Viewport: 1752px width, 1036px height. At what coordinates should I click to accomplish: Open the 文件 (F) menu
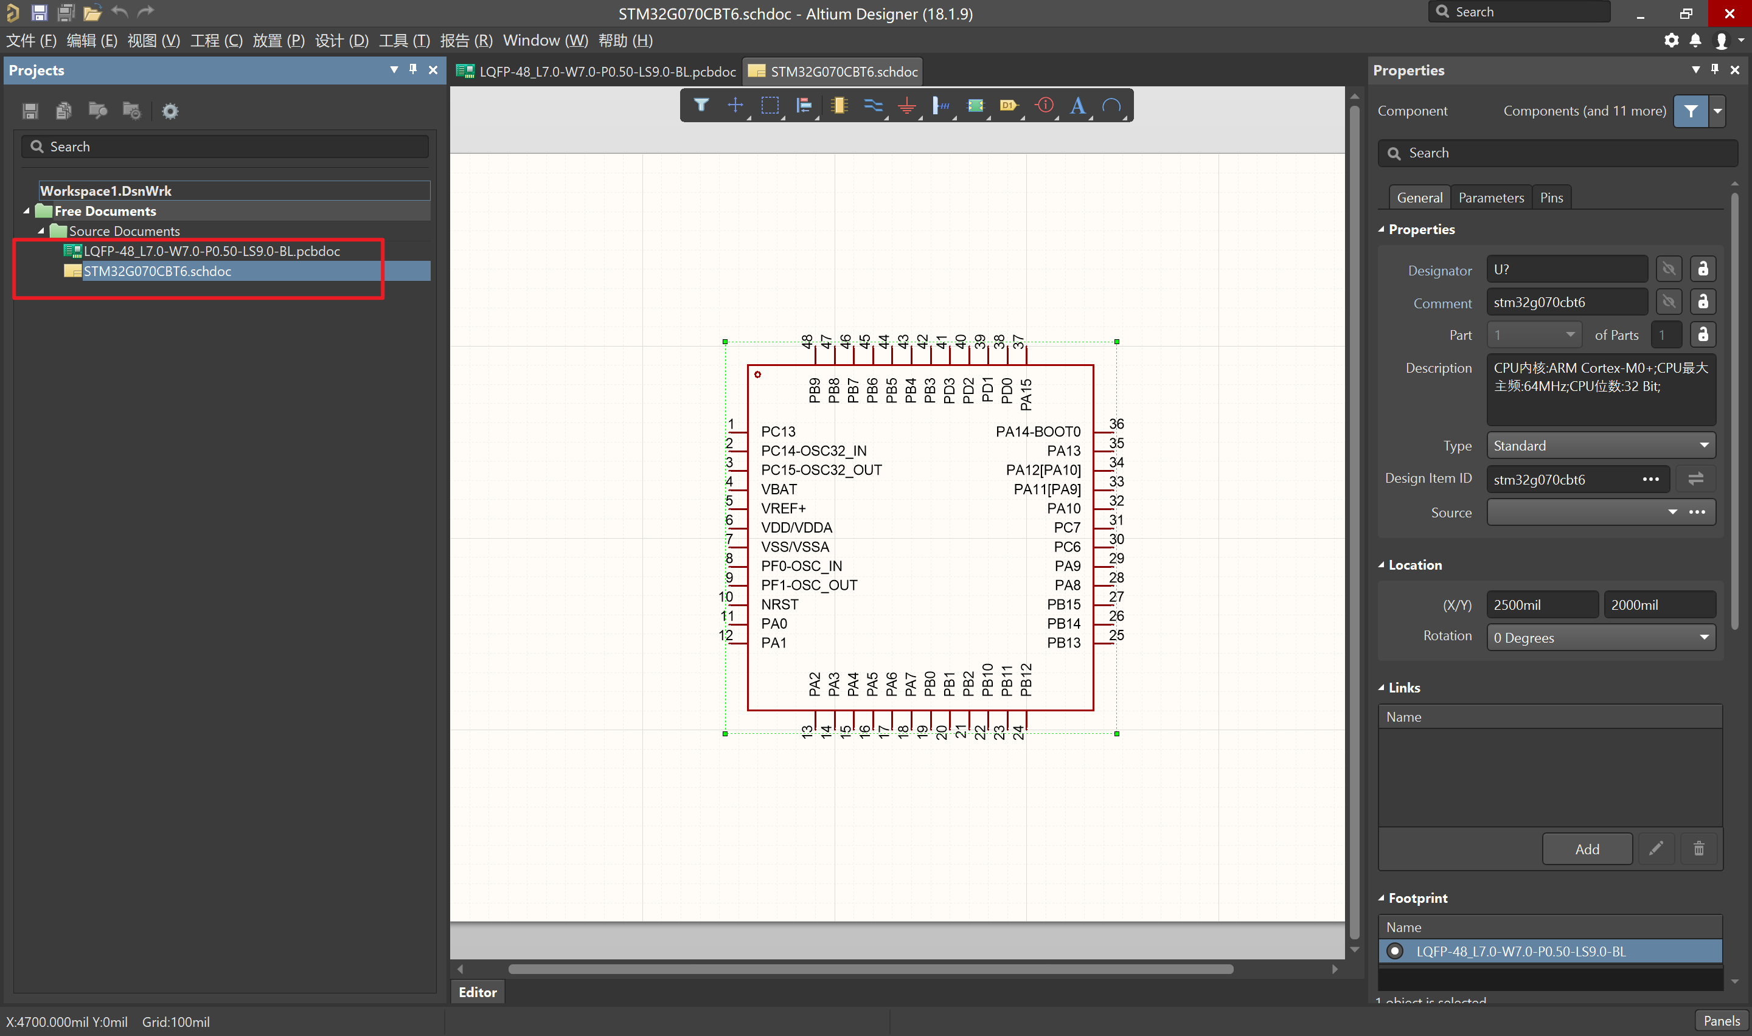click(32, 41)
